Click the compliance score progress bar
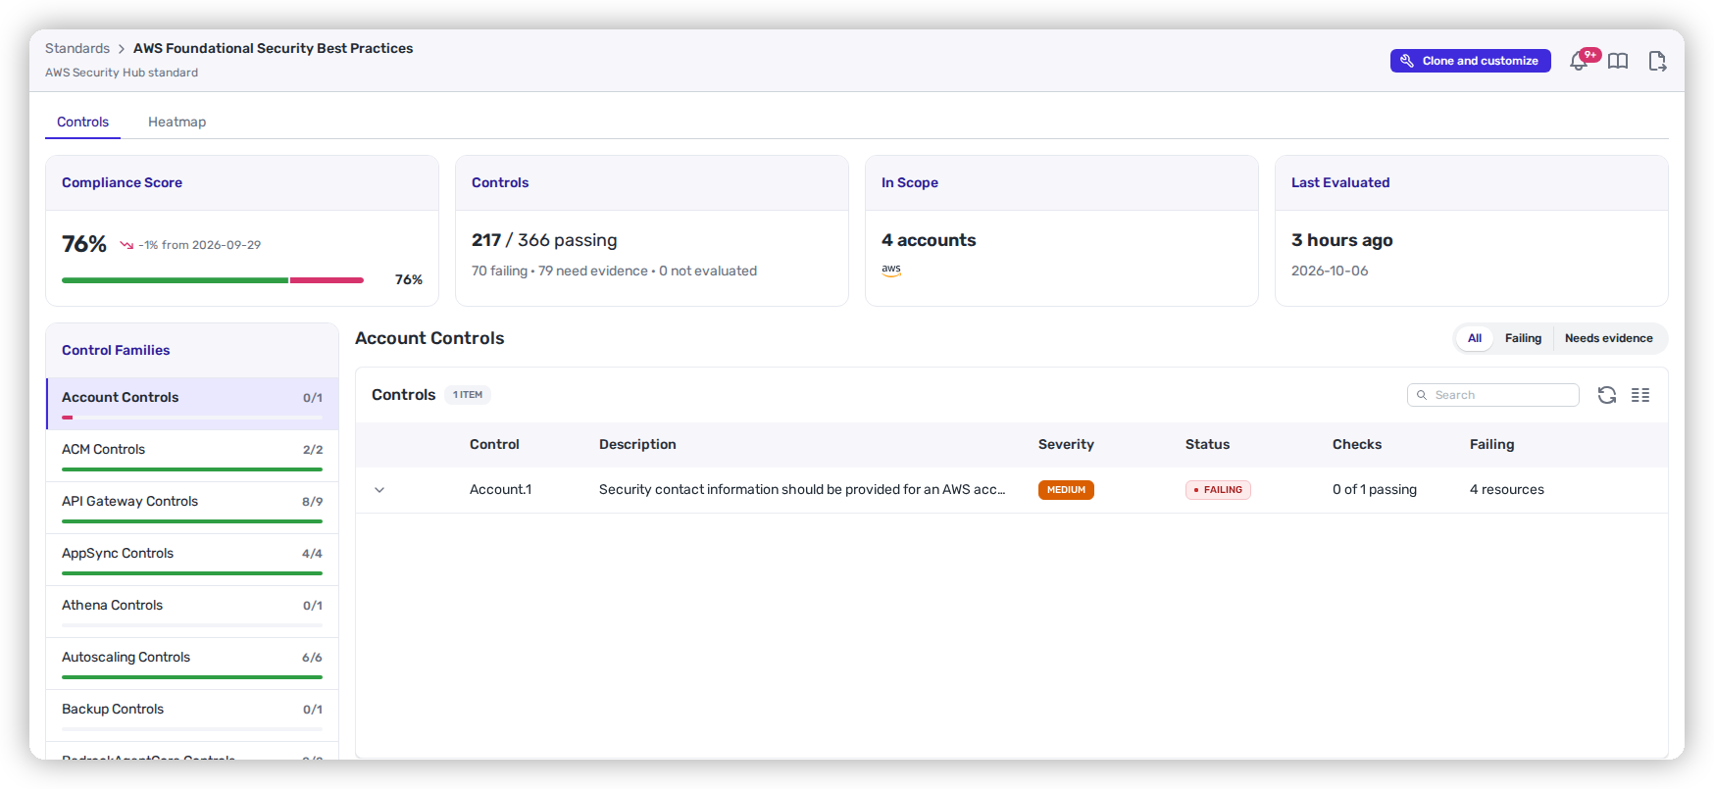The width and height of the screenshot is (1714, 789). (213, 280)
